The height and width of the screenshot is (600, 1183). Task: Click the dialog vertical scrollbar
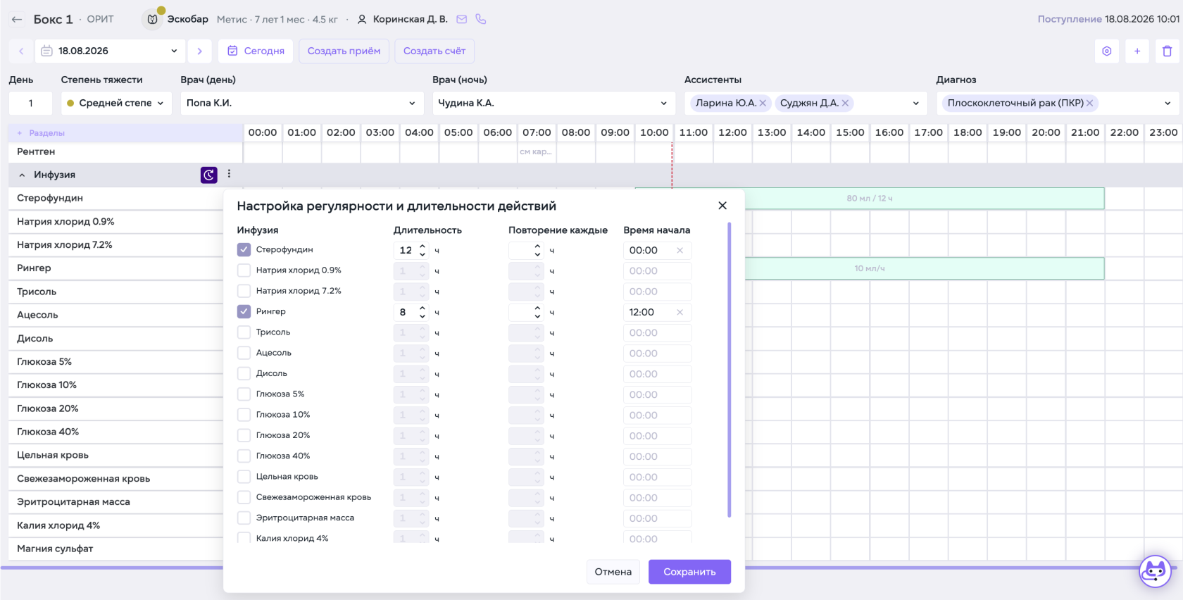click(729, 370)
